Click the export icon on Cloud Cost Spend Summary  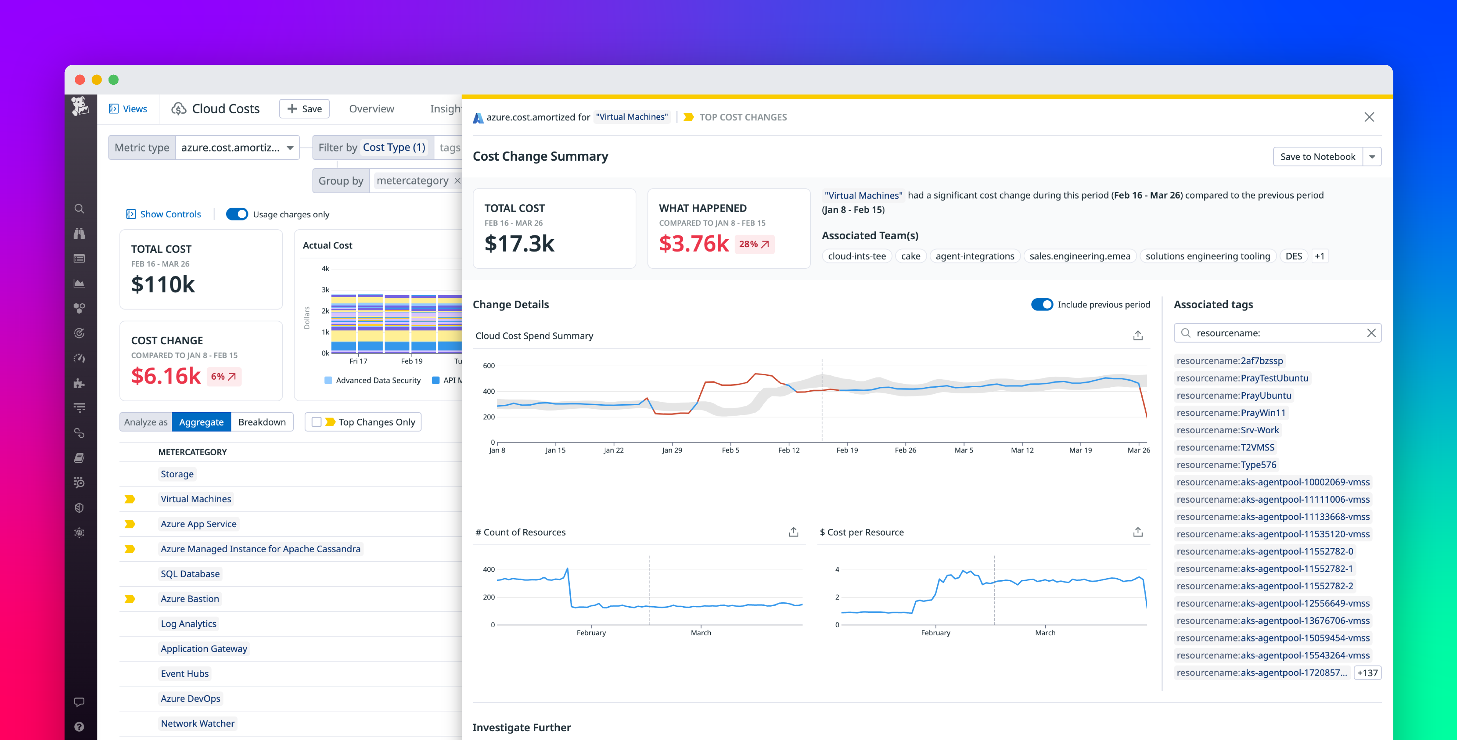(x=1138, y=335)
